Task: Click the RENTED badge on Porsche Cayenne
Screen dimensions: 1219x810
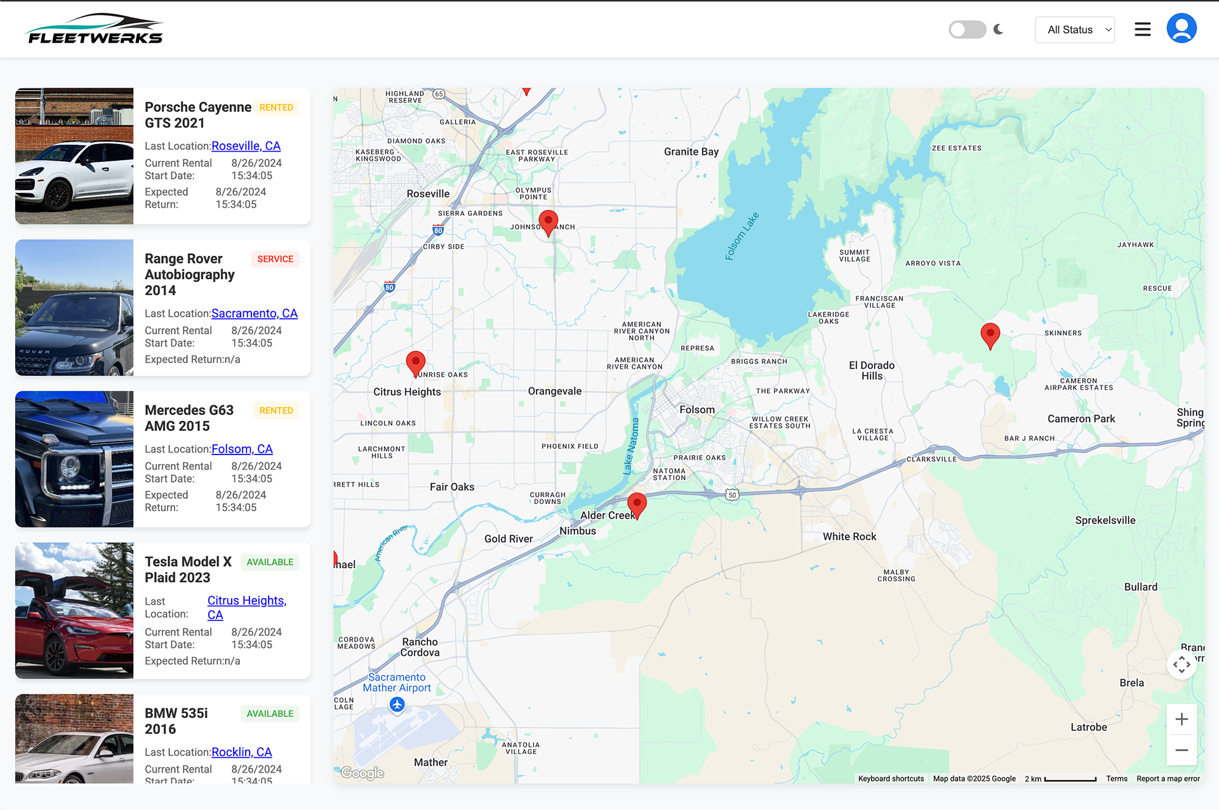Action: (x=276, y=108)
